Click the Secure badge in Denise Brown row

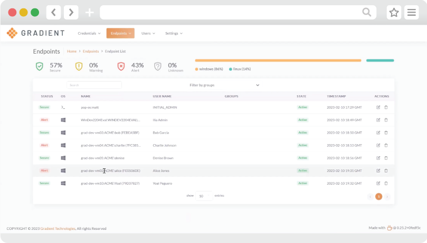[44, 158]
